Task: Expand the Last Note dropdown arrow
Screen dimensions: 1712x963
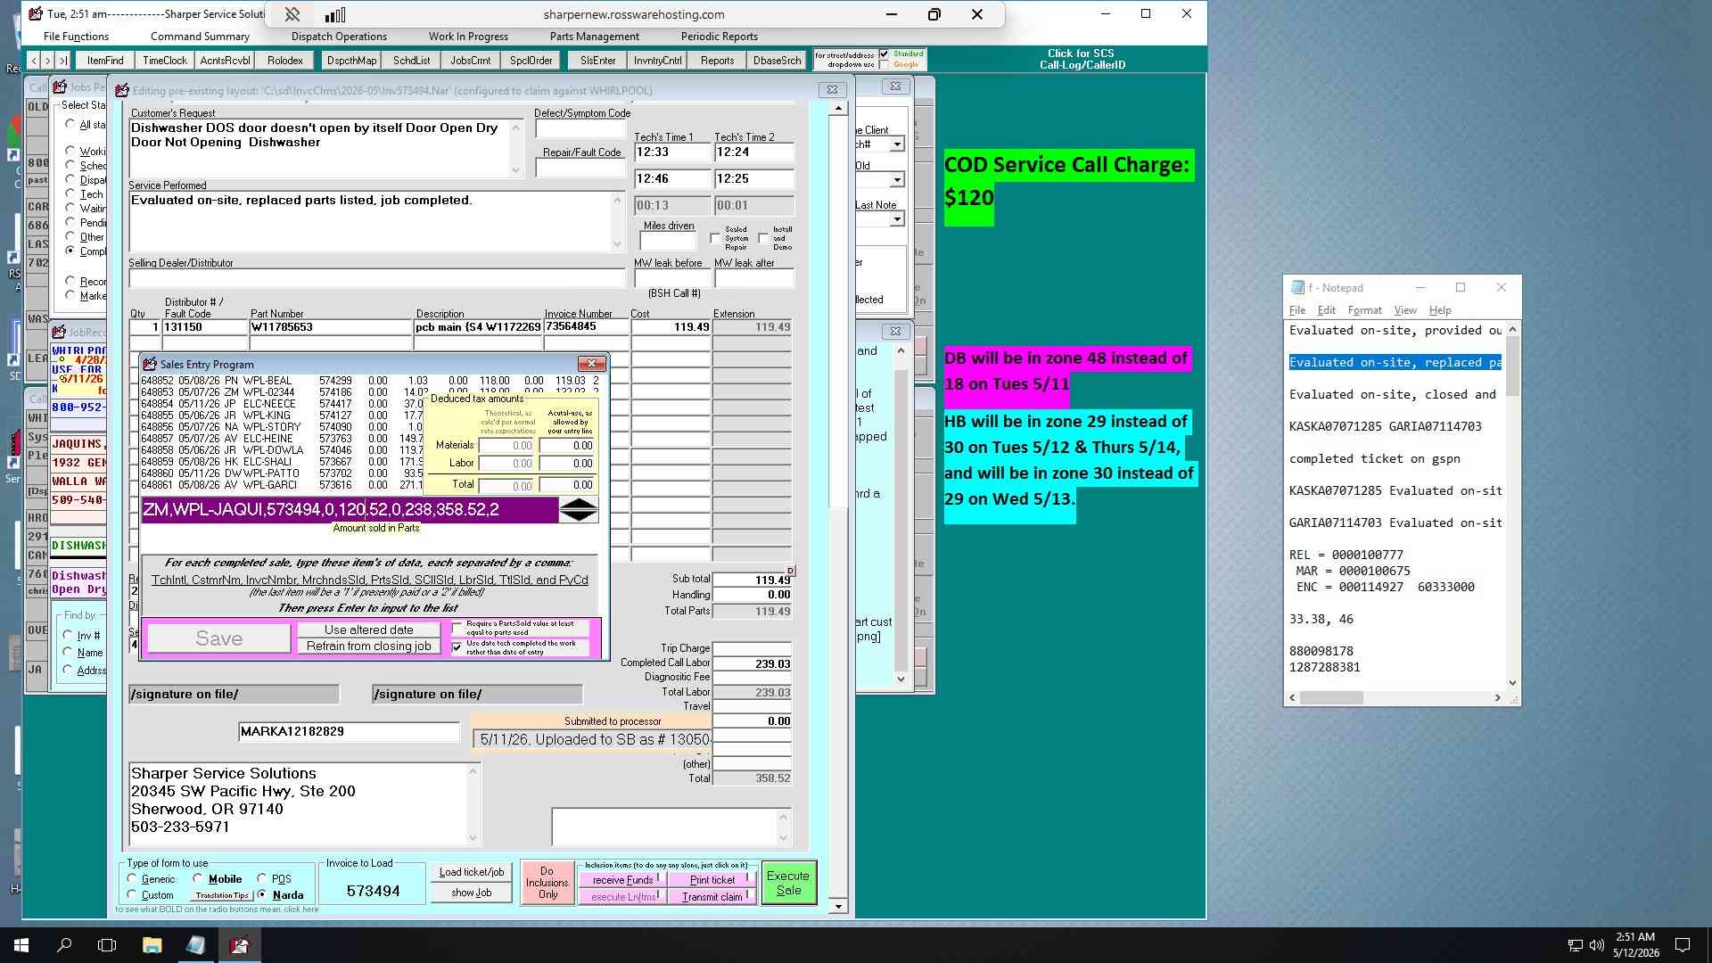Action: point(897,219)
